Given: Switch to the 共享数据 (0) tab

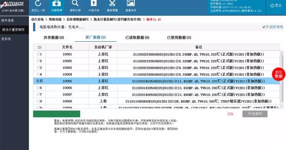Looking at the screenshot, I should coord(54,37).
